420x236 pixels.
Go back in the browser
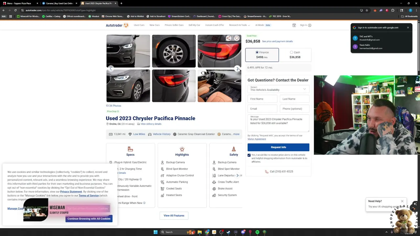pos(4,10)
